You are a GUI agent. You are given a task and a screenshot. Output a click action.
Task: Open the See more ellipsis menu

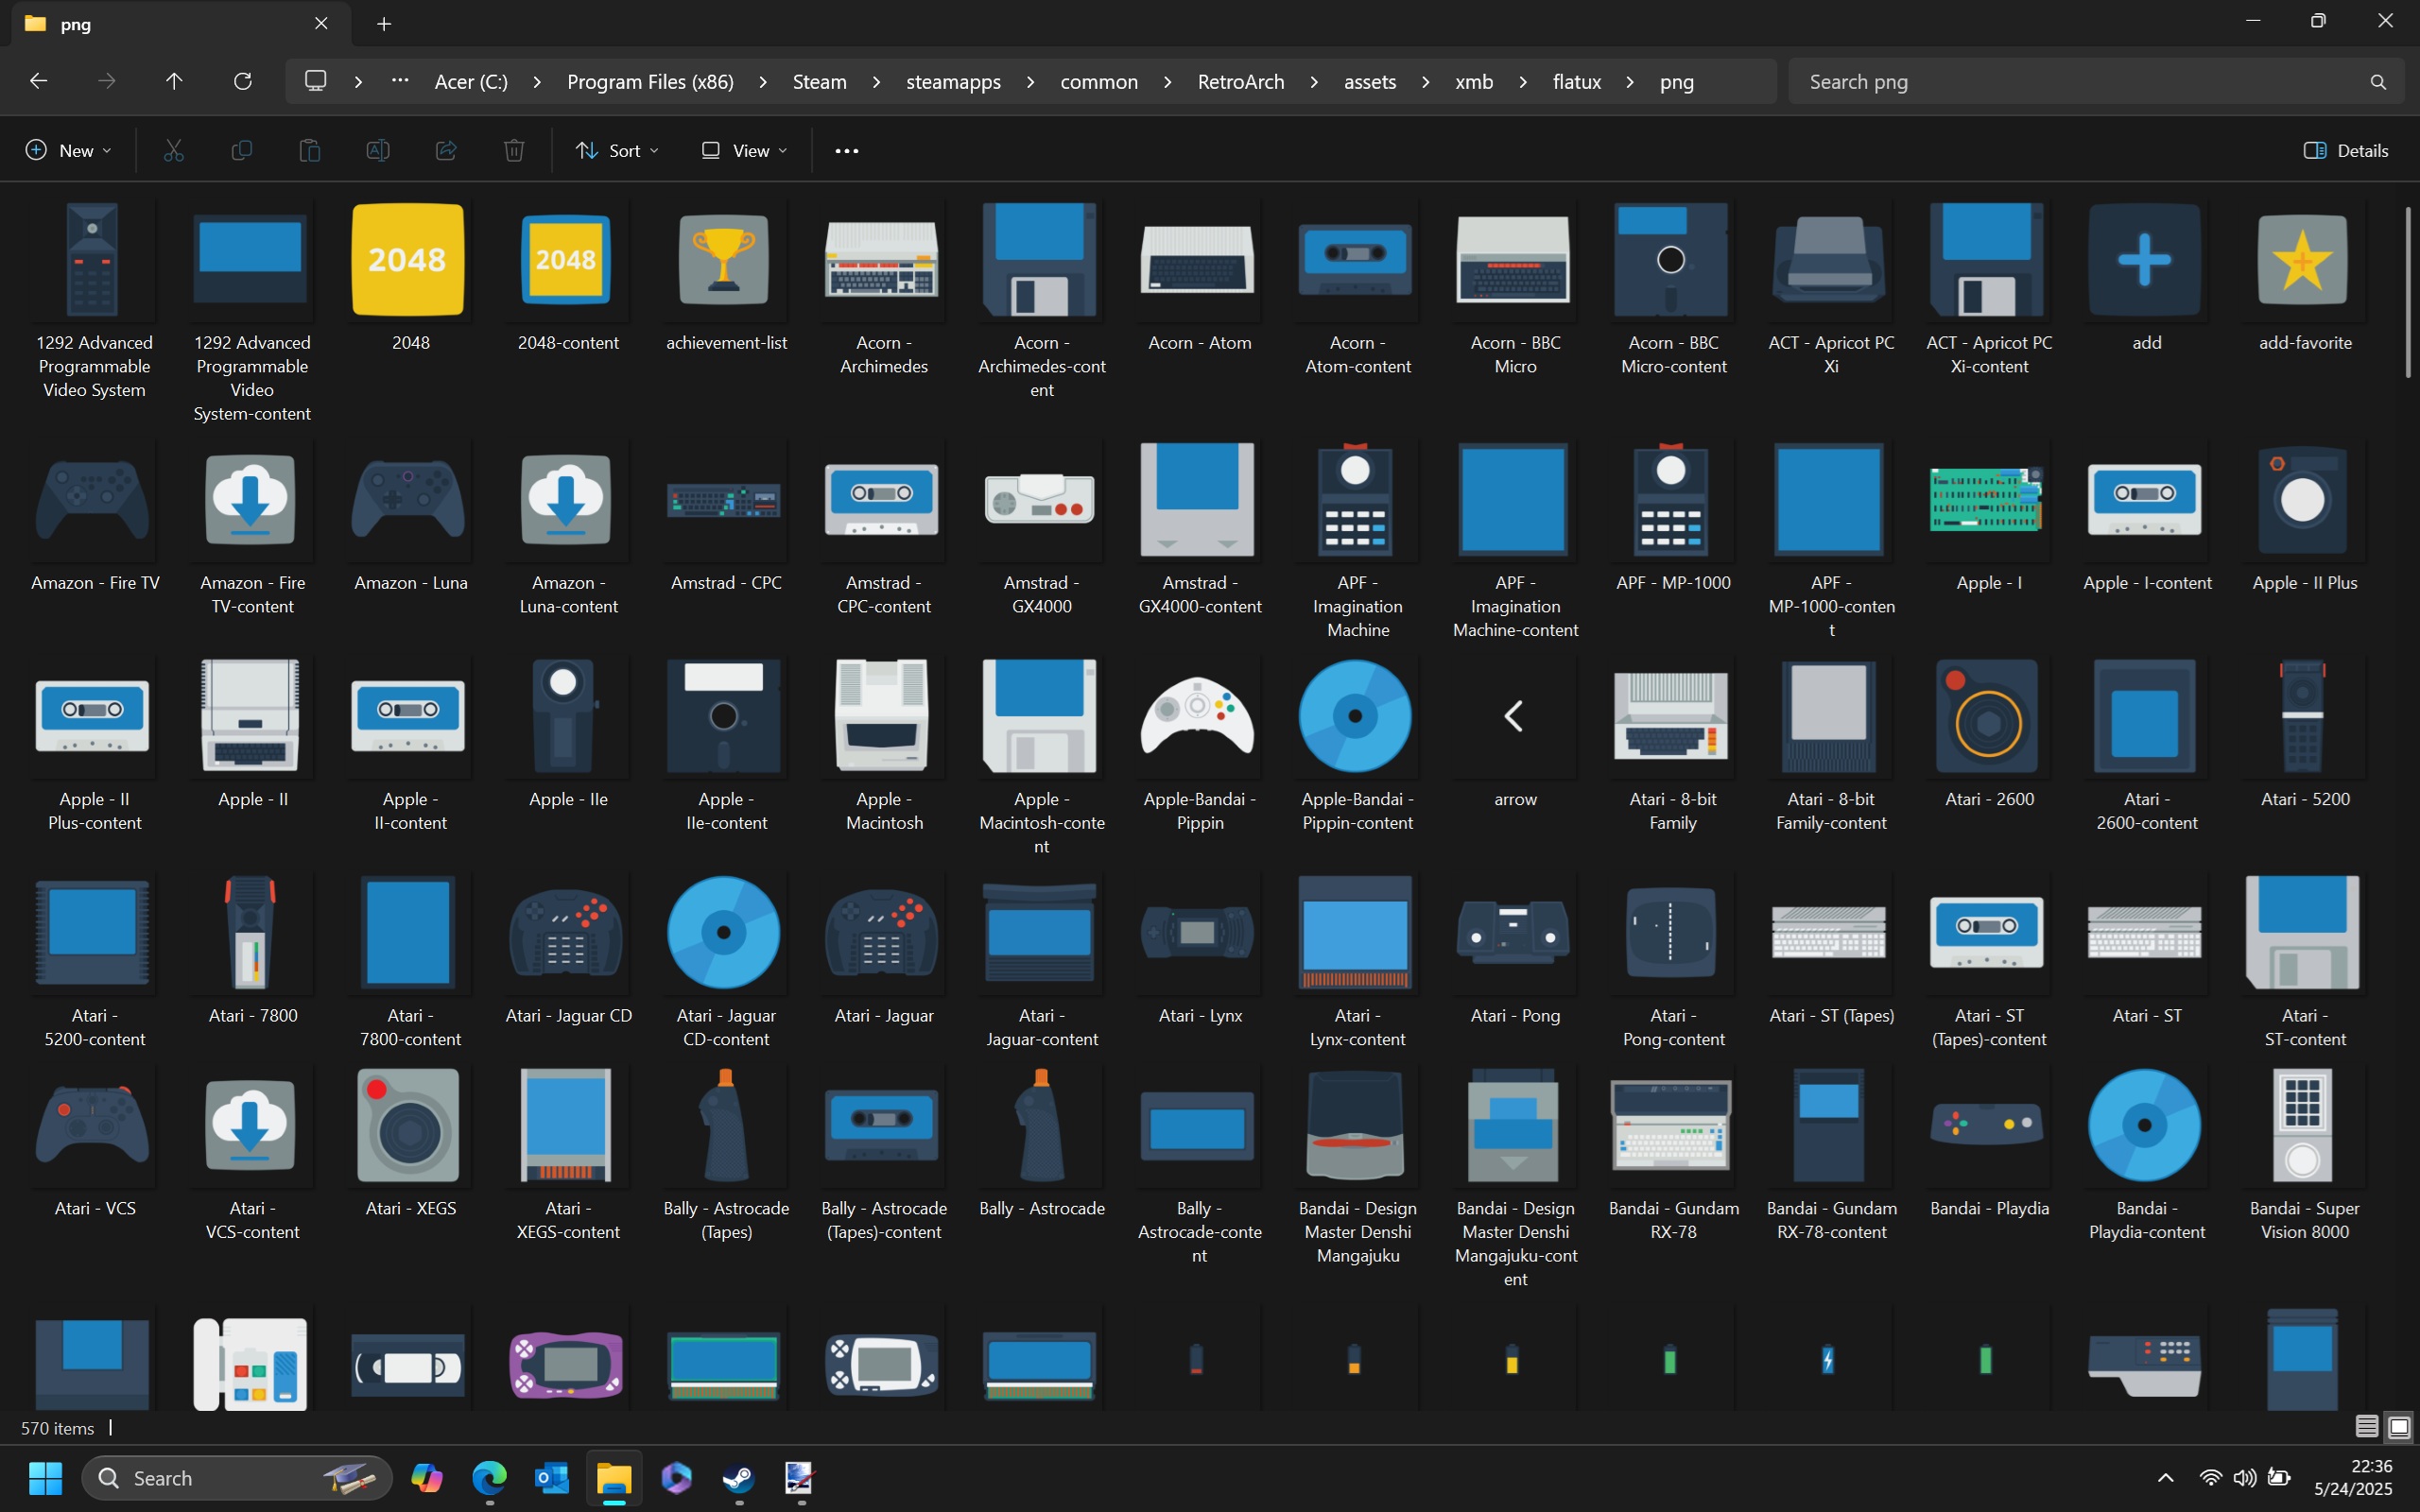tap(846, 151)
